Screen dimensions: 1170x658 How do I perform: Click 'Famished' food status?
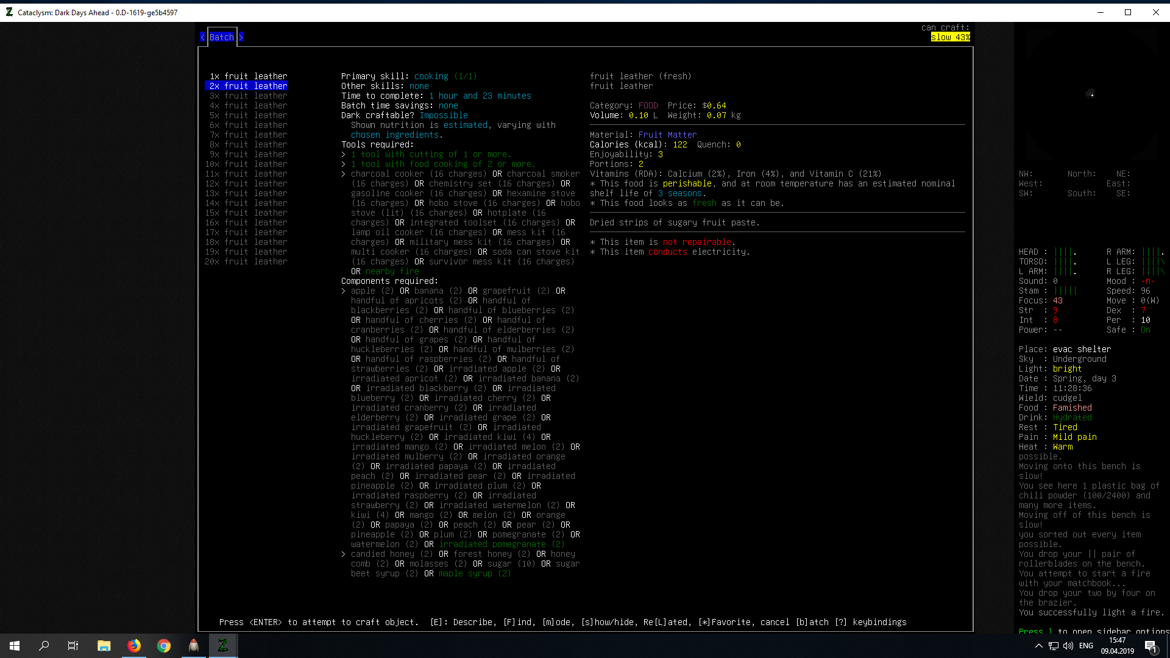click(x=1072, y=408)
